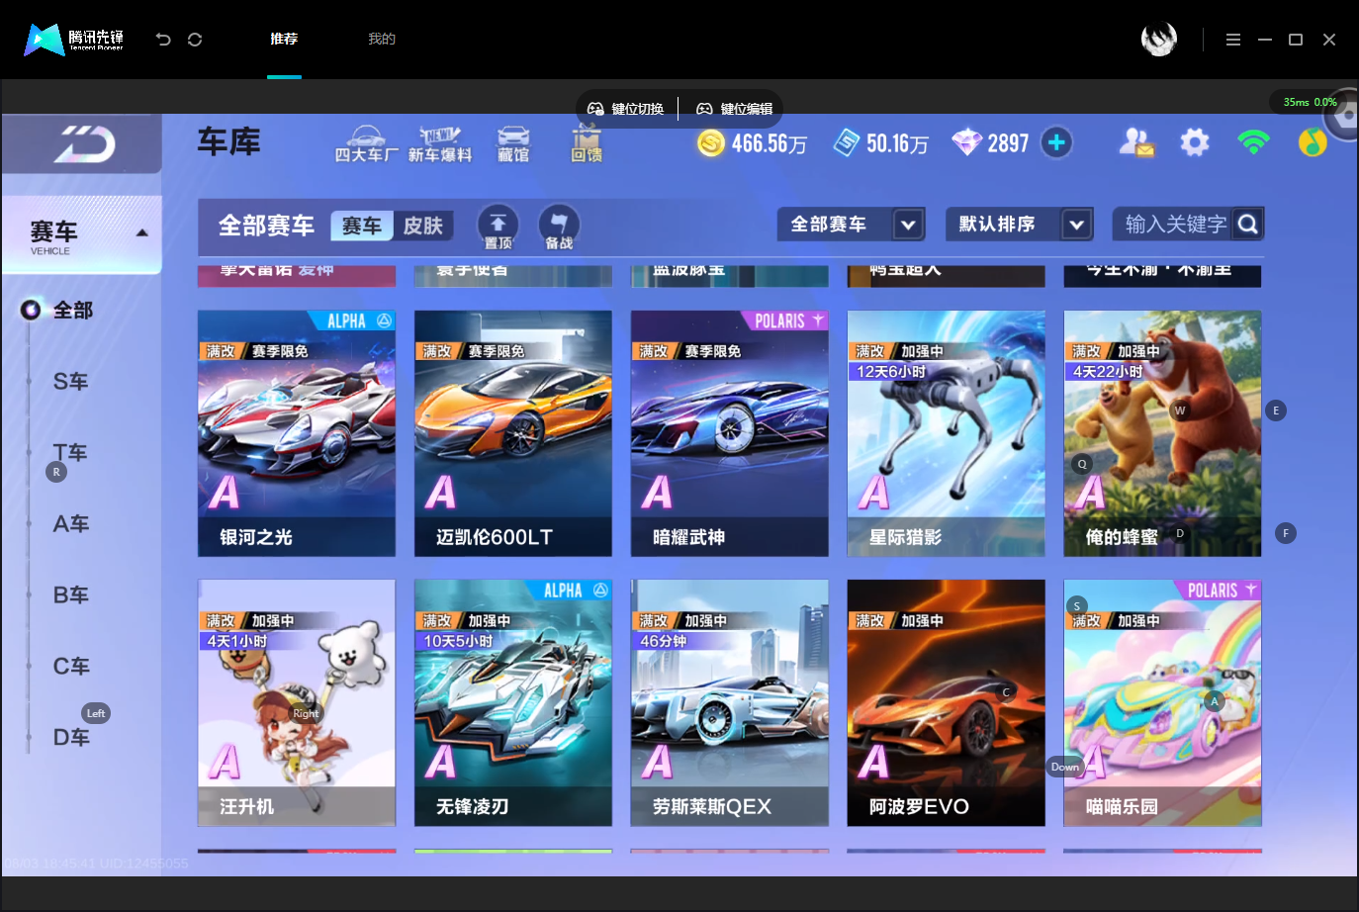Filter by C车 class

70,667
